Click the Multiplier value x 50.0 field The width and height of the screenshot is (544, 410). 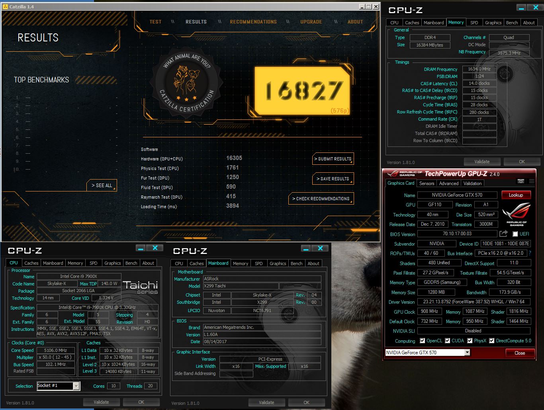click(55, 357)
